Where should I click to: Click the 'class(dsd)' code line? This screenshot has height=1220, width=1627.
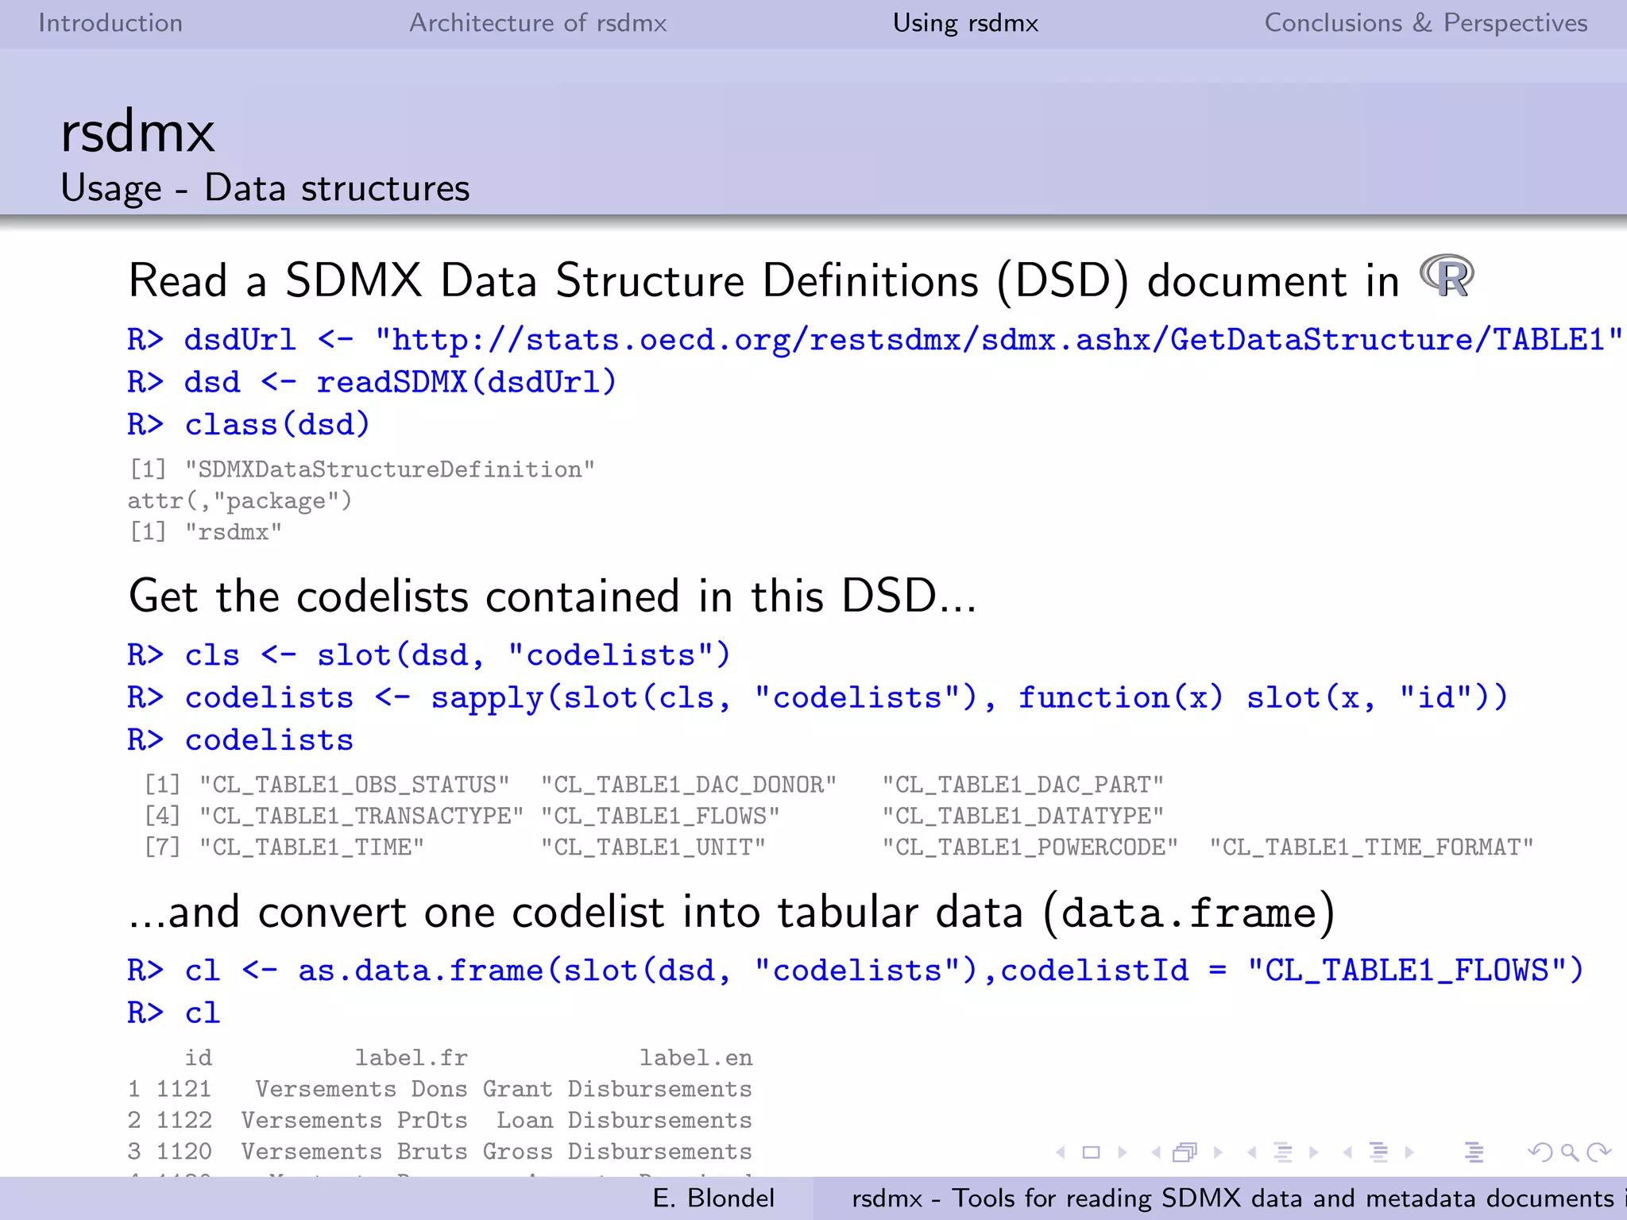pyautogui.click(x=249, y=424)
